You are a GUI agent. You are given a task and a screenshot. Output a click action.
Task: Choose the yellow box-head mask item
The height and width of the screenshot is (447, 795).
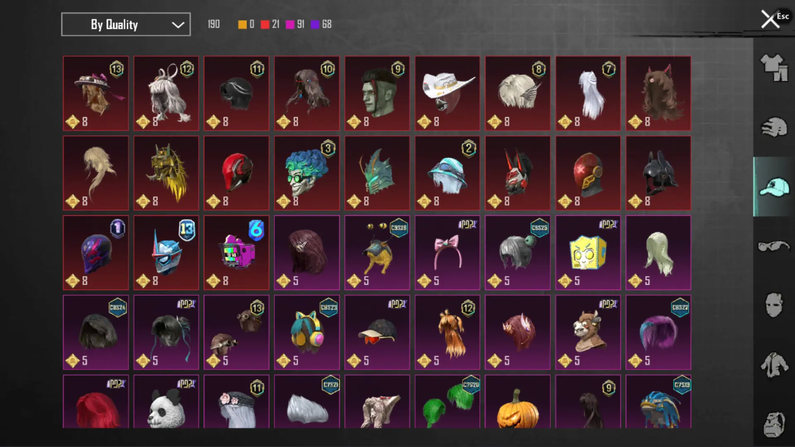point(588,252)
